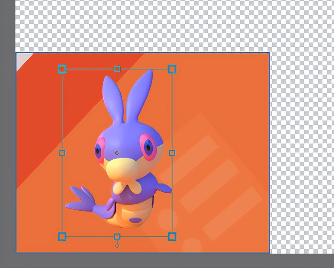The height and width of the screenshot is (268, 334).
Task: Click the transparent checkered area above the image
Action: point(144,26)
